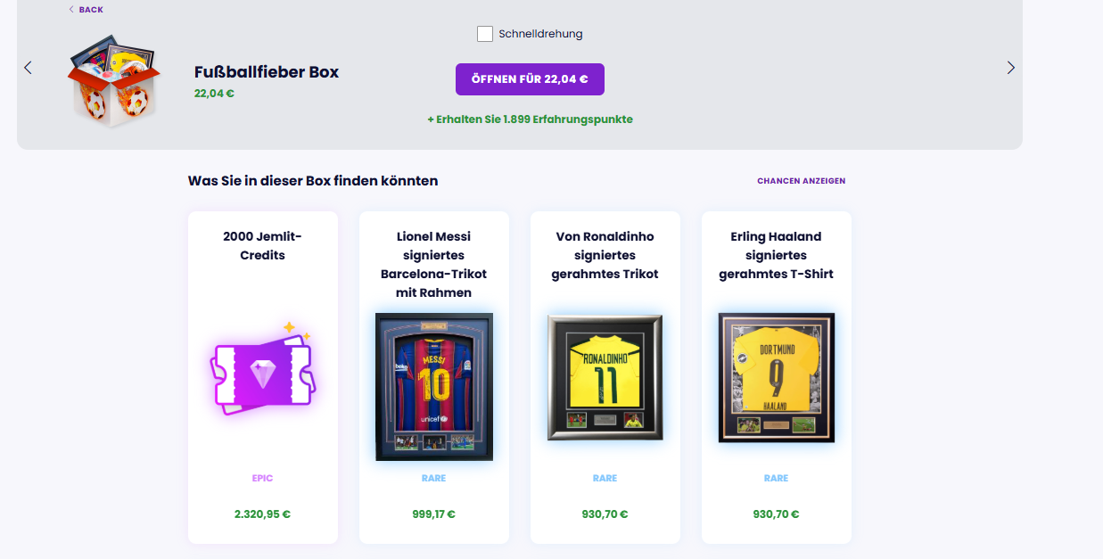Click the Von Ronaldinho signiertes Trikot title
The height and width of the screenshot is (559, 1103).
[605, 255]
